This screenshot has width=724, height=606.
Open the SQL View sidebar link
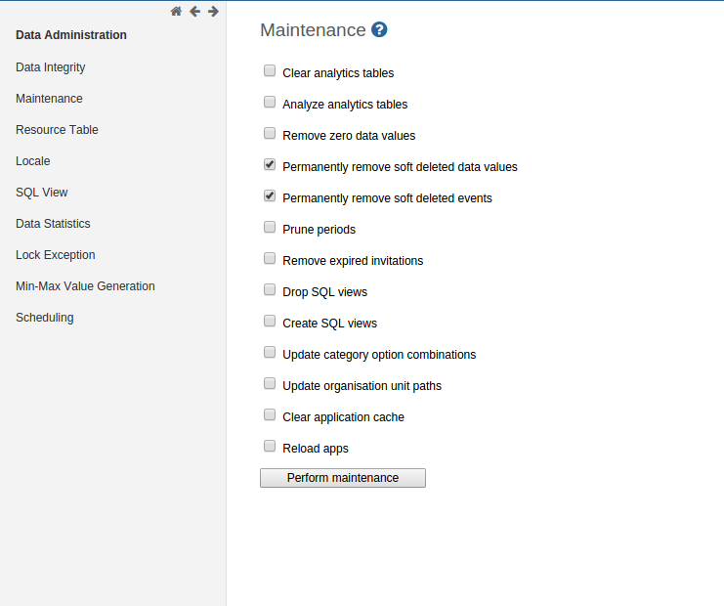pos(42,193)
